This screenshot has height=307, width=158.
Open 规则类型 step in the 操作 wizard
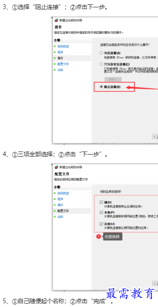point(63,46)
